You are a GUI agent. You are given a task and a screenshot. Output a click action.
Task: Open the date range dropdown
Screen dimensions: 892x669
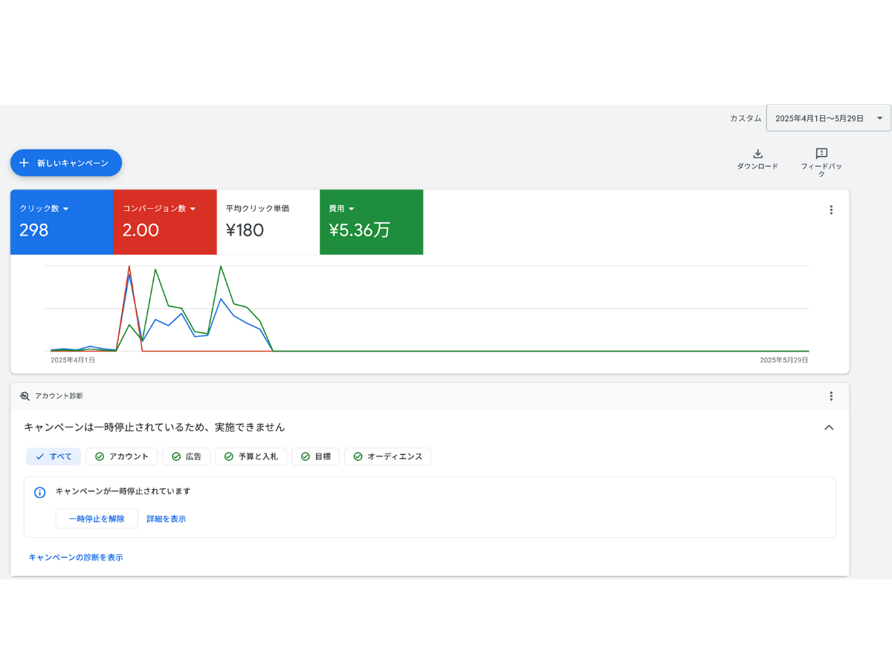point(828,118)
